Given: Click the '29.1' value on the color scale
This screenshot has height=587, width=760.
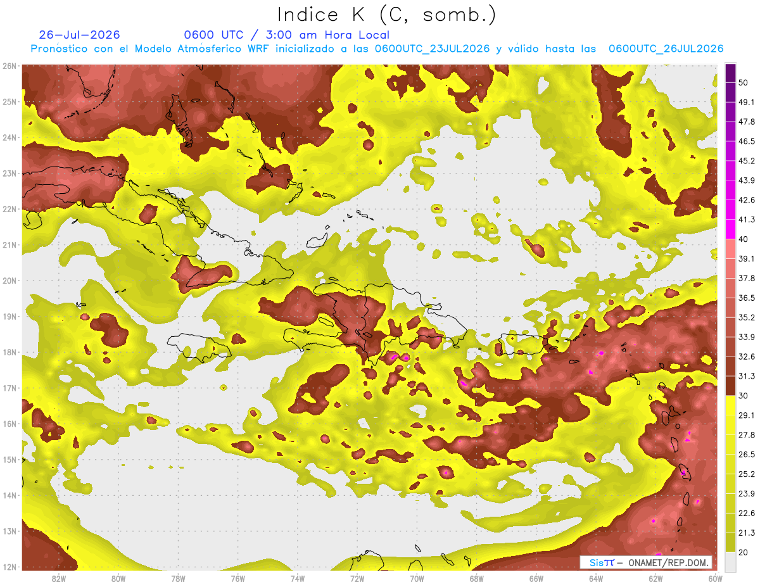Looking at the screenshot, I should point(747,415).
